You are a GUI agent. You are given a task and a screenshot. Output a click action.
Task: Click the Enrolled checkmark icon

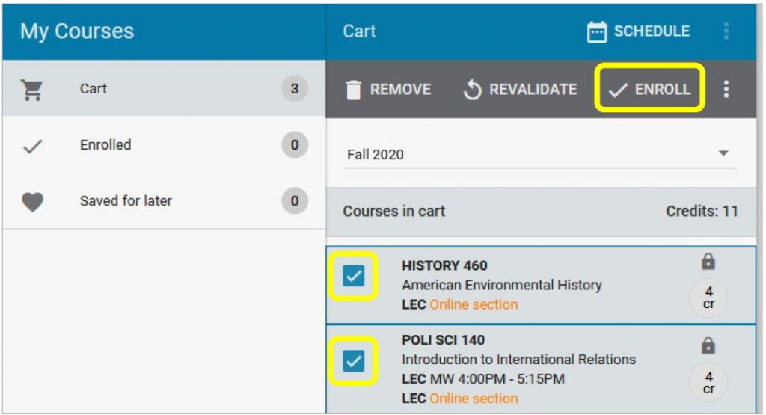click(33, 146)
